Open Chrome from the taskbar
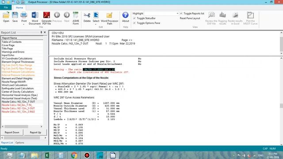283x159 pixels. pyautogui.click(x=74, y=155)
